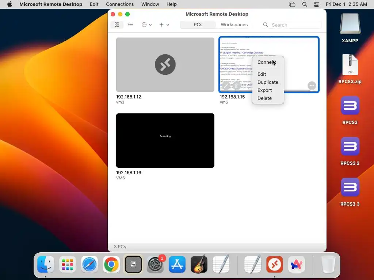
Task: Click the Search field
Action: [x=291, y=25]
